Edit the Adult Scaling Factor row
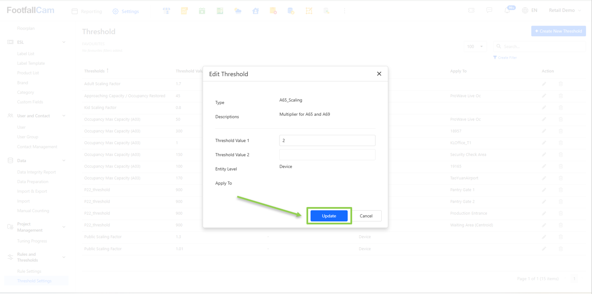 coord(544,84)
